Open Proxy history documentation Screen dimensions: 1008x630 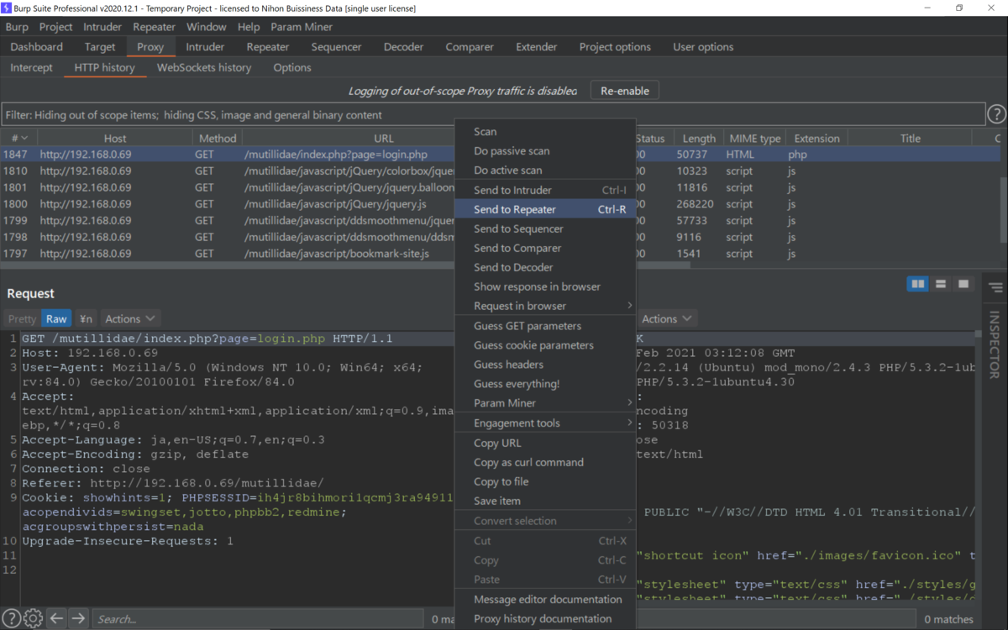pos(544,618)
